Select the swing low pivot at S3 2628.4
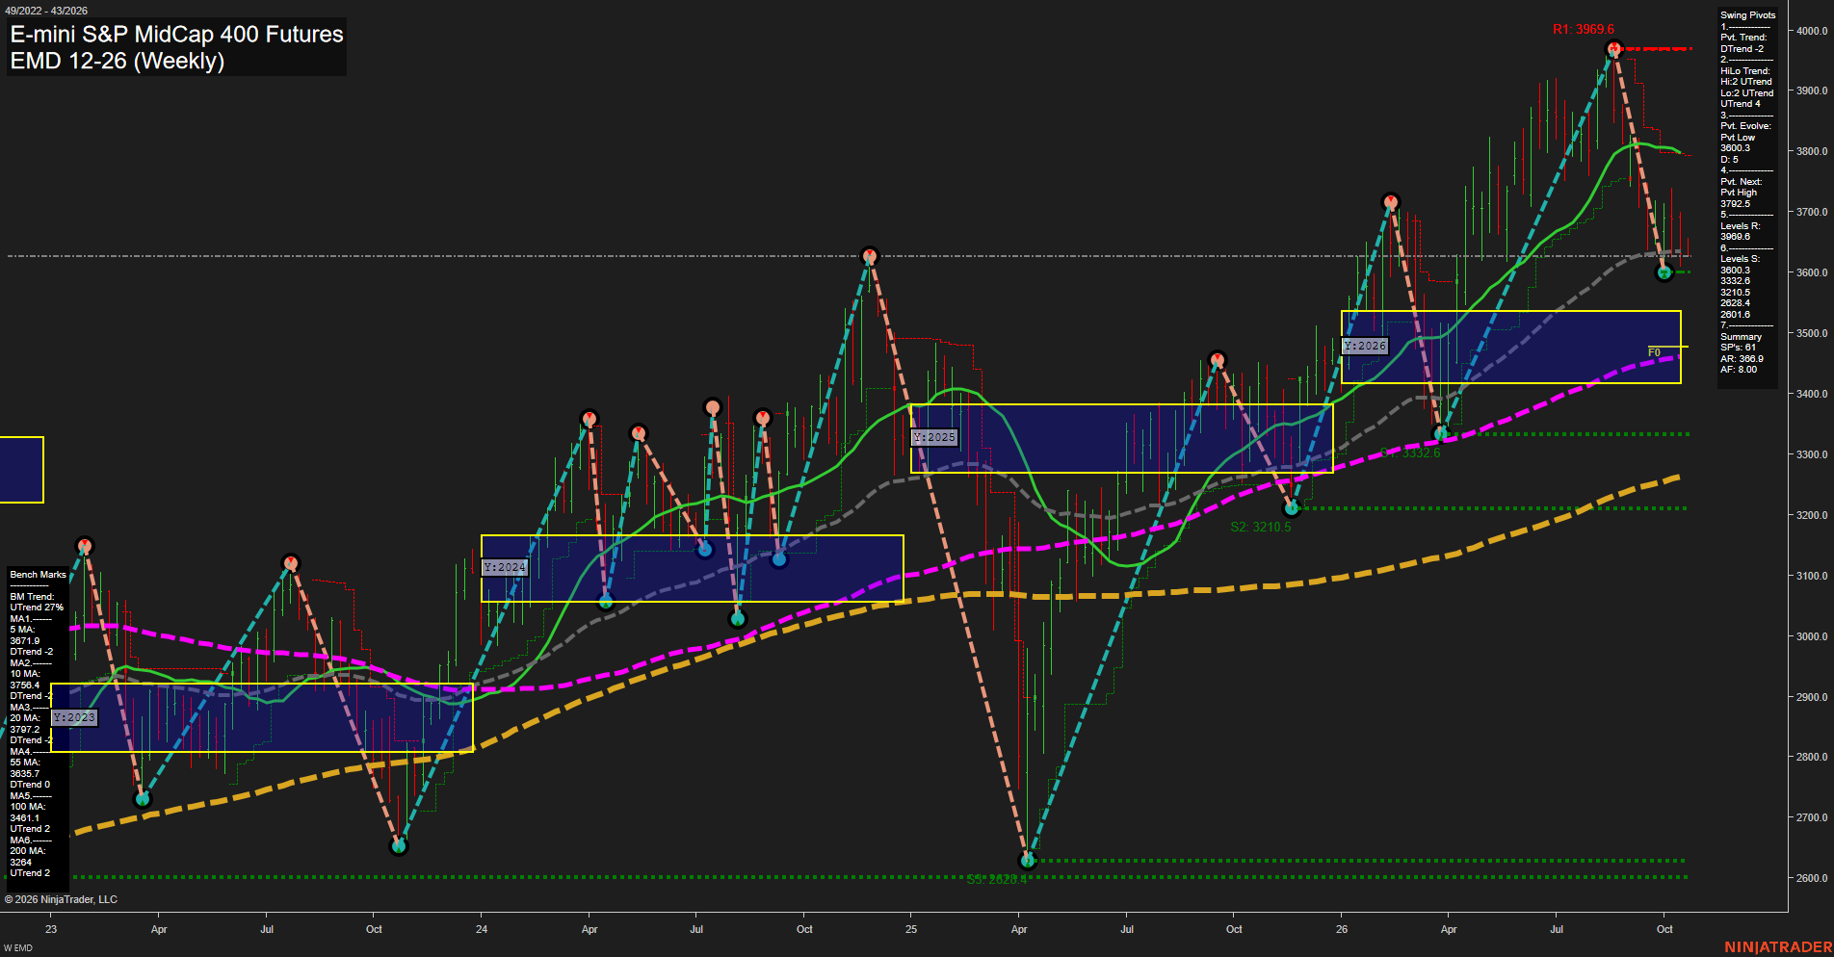This screenshot has width=1834, height=957. click(x=1027, y=860)
